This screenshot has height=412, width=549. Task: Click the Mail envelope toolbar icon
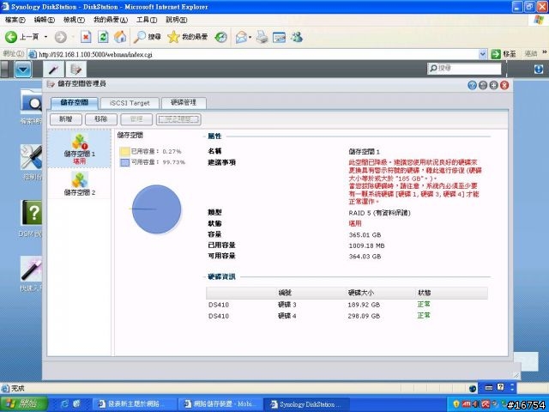tap(242, 37)
